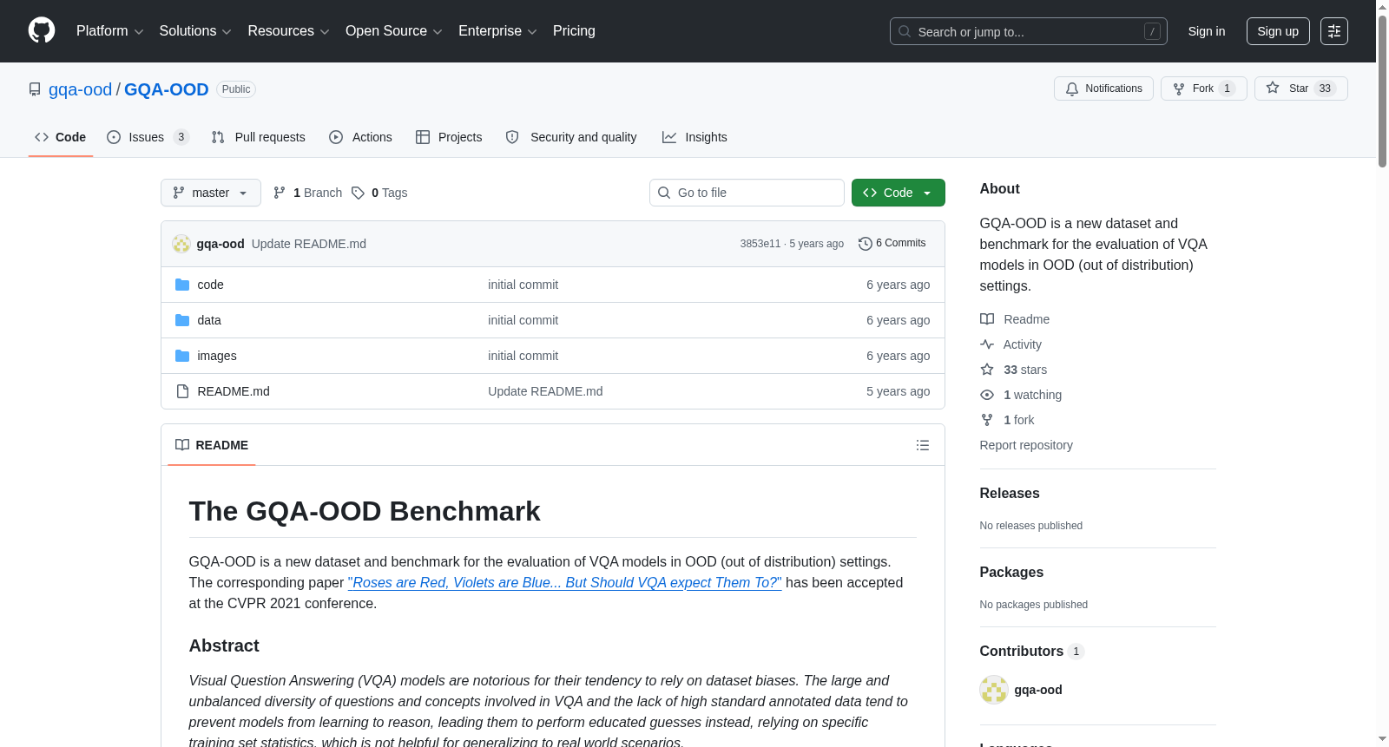The height and width of the screenshot is (747, 1389).
Task: Click the Sign up button
Action: (x=1278, y=31)
